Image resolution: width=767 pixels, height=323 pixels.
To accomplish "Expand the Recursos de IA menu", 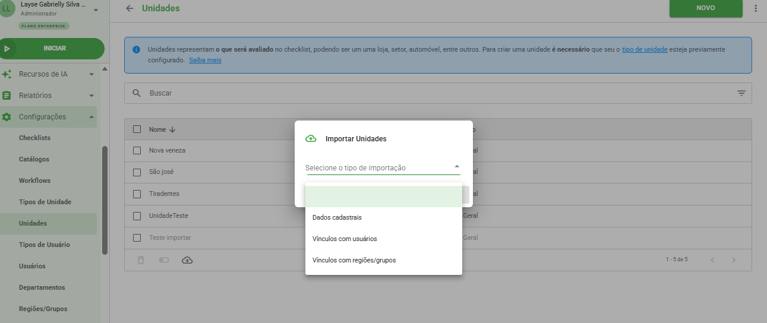I will point(91,74).
